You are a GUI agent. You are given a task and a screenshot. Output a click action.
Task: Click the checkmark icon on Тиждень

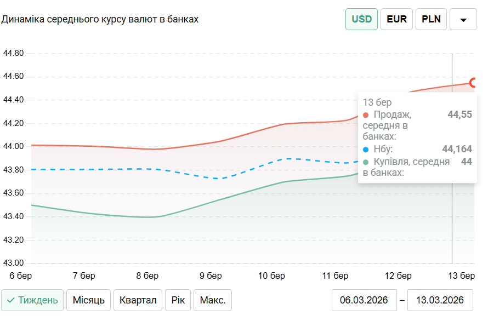(x=11, y=300)
